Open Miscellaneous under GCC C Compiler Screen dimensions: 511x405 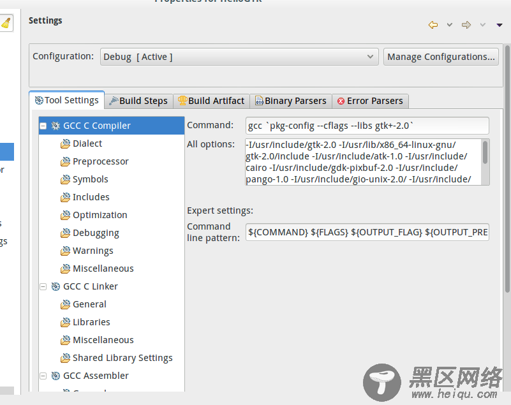coord(103,269)
